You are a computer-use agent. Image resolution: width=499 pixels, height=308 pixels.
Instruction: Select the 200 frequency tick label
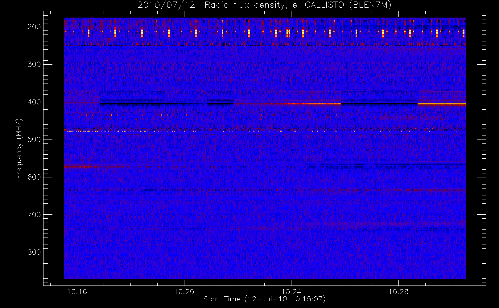pyautogui.click(x=34, y=27)
